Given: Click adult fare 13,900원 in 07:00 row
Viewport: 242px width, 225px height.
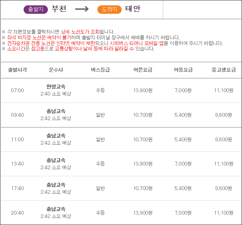Looking at the screenshot, I should pyautogui.click(x=143, y=90).
